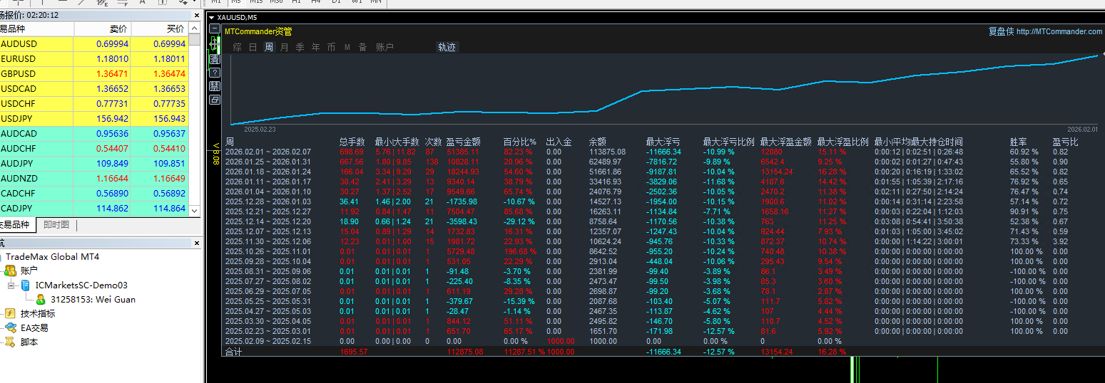The image size is (1105, 383).
Task: Open the http://MTCommander.com link
Action: coord(1059,32)
